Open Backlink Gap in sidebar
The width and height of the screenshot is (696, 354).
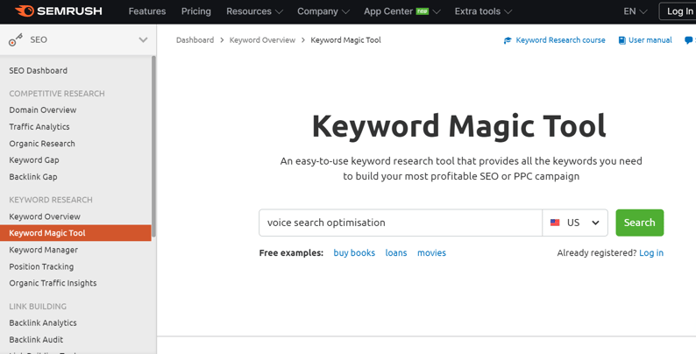pyautogui.click(x=32, y=177)
